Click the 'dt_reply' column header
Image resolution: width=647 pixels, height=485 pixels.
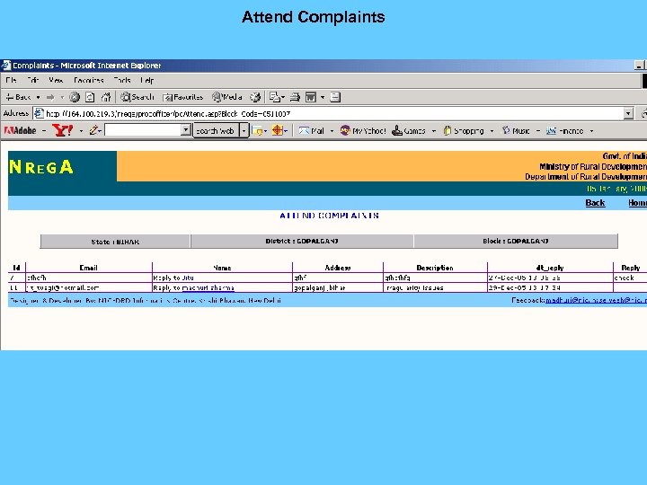550,268
